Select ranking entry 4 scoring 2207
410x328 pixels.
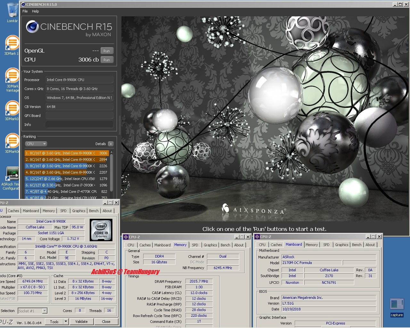tap(67, 172)
